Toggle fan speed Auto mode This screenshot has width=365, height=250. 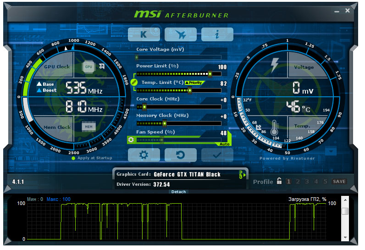pyautogui.click(x=224, y=144)
